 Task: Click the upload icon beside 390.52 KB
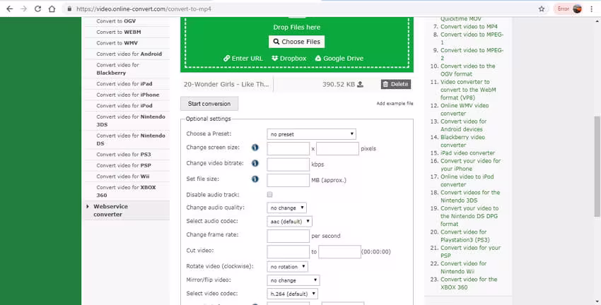click(x=360, y=84)
